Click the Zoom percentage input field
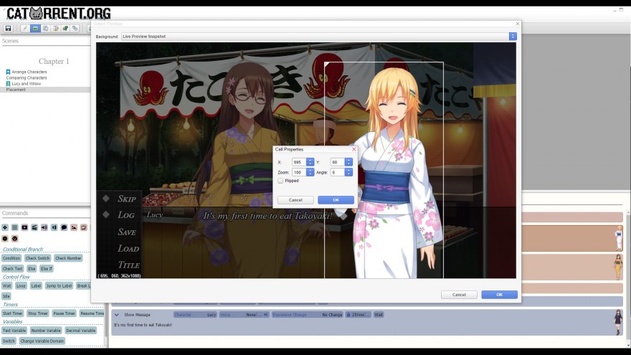The image size is (631, 355). (299, 172)
